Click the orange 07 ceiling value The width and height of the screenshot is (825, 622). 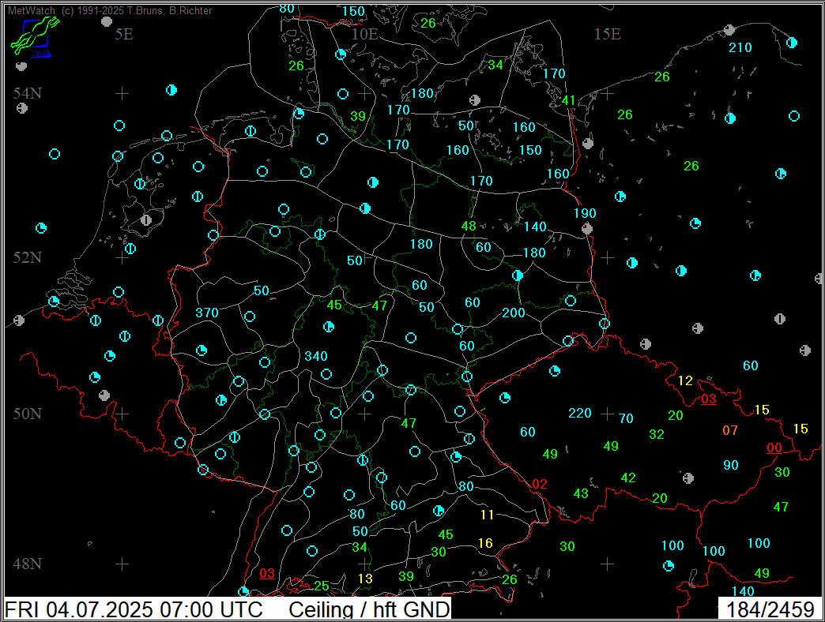[x=729, y=431]
